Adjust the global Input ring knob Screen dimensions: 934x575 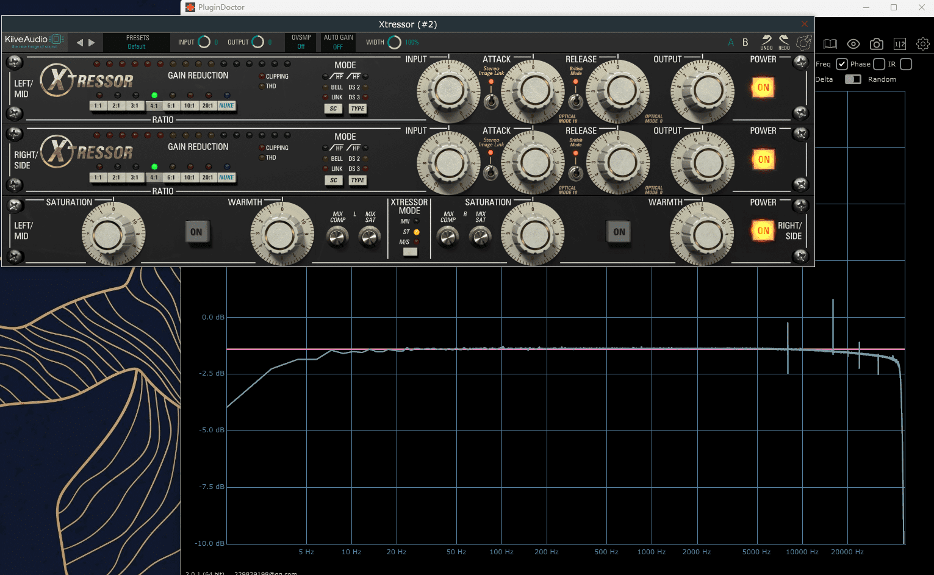click(204, 42)
